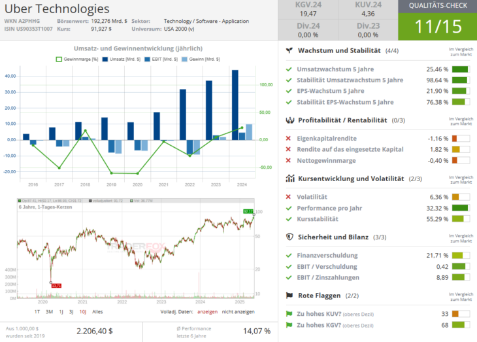Click the QUALITÄTS-CHECK header
The width and height of the screenshot is (477, 342).
coord(438,6)
